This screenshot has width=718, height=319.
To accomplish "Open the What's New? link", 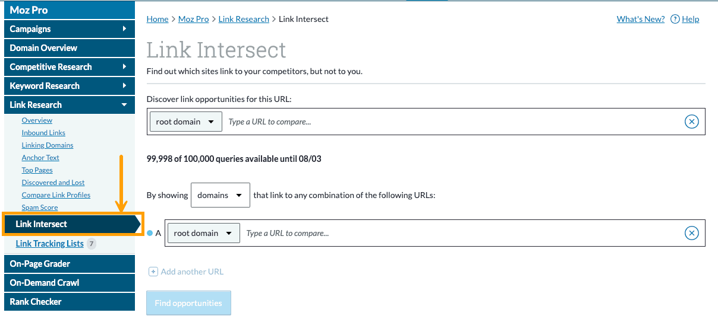I will (x=640, y=19).
